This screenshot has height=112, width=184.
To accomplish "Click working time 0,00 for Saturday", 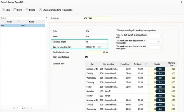I will 172,91.
